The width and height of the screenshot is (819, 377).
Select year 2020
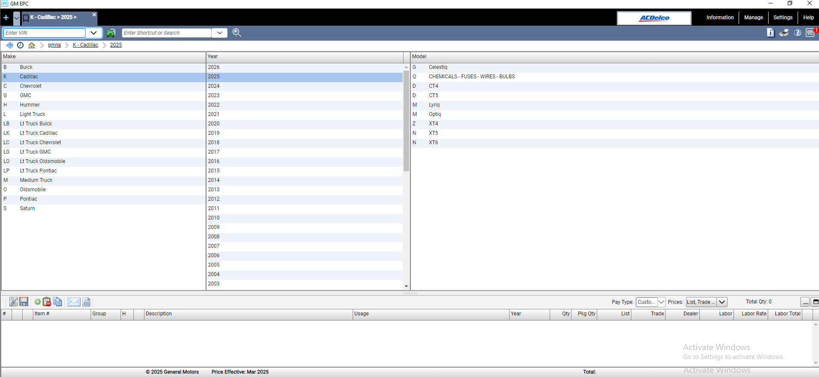(x=304, y=124)
